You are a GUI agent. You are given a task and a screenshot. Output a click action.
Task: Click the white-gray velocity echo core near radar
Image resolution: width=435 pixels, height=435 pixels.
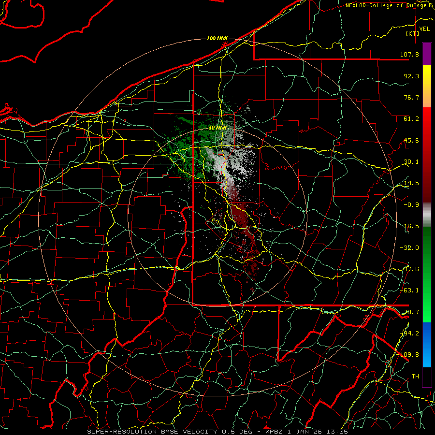222,167
